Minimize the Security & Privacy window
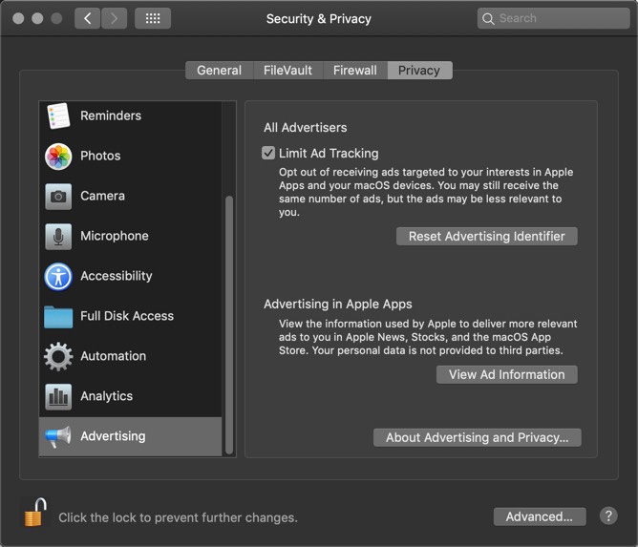Image resolution: width=638 pixels, height=547 pixels. (37, 18)
